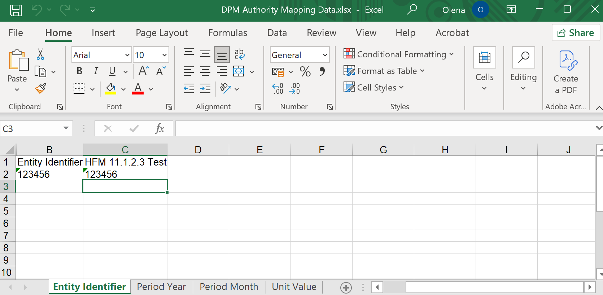
Task: Toggle Italic formatting
Action: click(x=96, y=71)
